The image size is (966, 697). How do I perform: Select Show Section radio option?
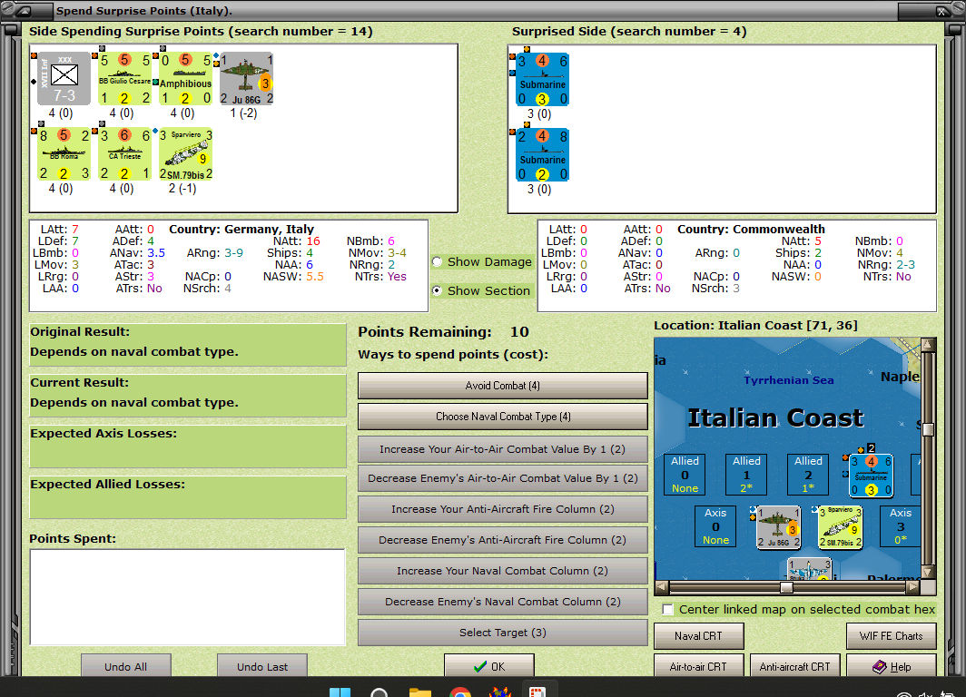click(482, 290)
